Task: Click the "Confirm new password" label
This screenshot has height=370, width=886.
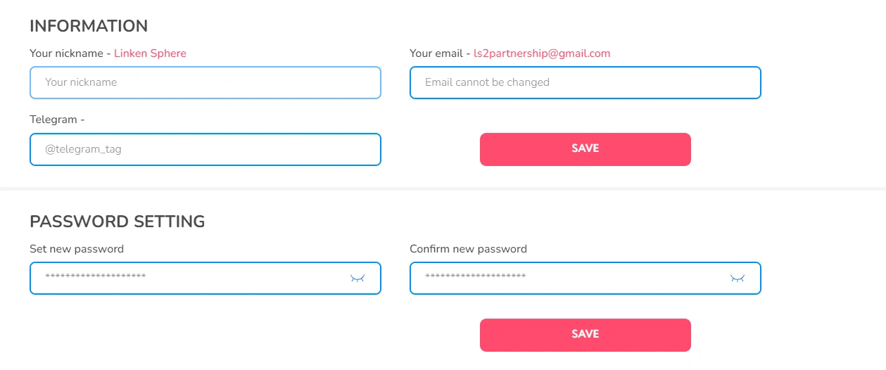Action: tap(468, 249)
